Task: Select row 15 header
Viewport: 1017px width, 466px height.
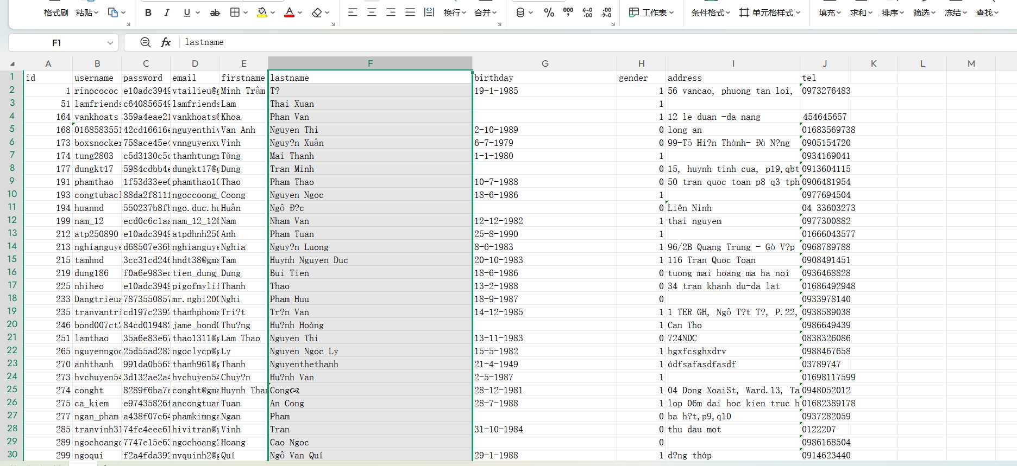Action: 12,259
